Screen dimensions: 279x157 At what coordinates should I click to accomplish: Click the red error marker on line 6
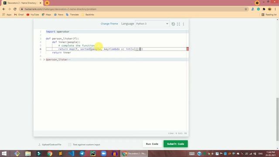coord(187,49)
